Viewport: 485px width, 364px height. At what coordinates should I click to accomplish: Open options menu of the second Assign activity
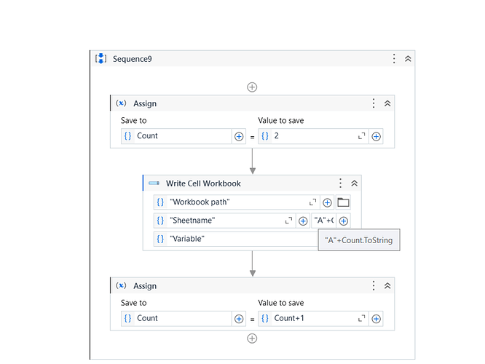pos(374,286)
